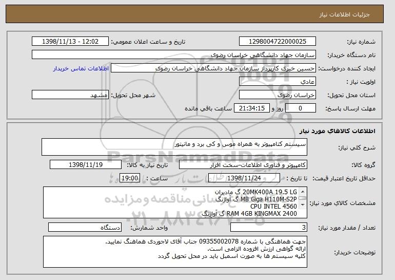The height and width of the screenshot is (280, 395).
Task: Click scroll-up arrow in item specifications list
Action: [303, 192]
